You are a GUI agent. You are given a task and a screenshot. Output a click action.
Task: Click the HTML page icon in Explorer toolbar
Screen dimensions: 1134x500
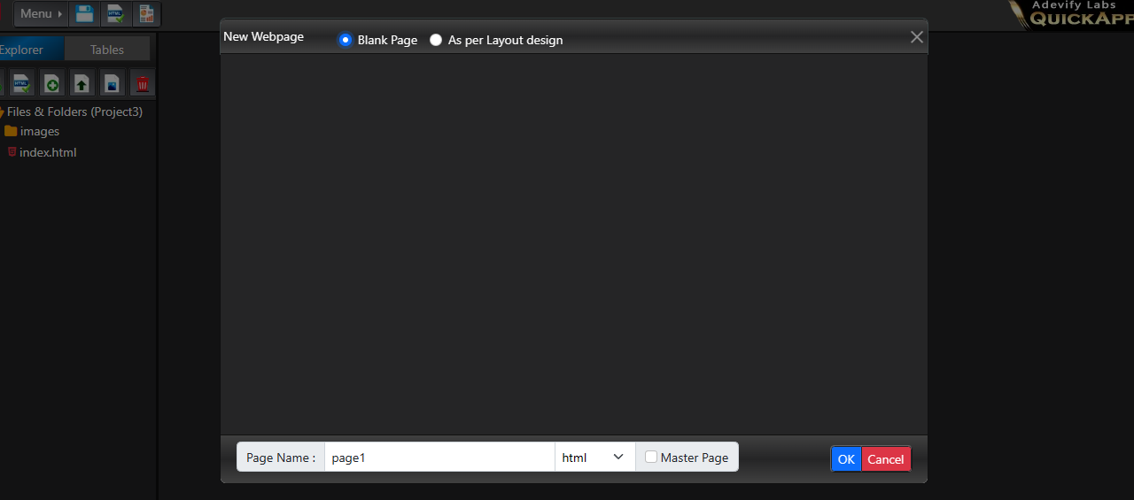(x=22, y=84)
